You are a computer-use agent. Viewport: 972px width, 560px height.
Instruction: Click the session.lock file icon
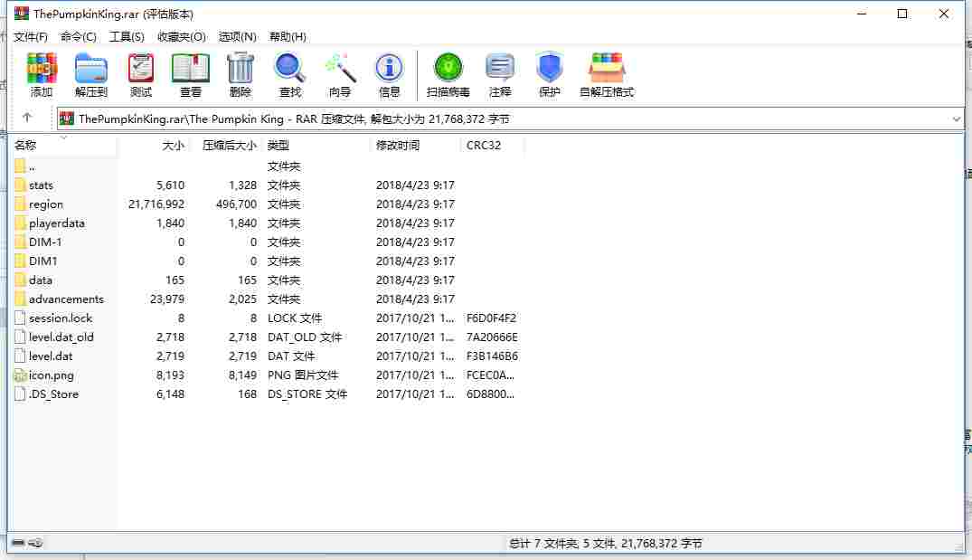(x=20, y=318)
